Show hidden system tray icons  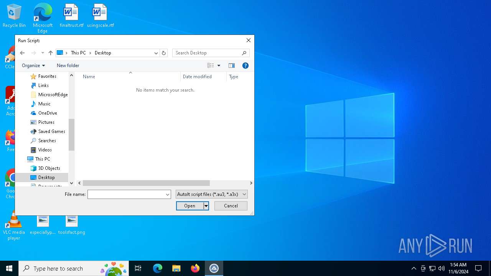point(414,268)
